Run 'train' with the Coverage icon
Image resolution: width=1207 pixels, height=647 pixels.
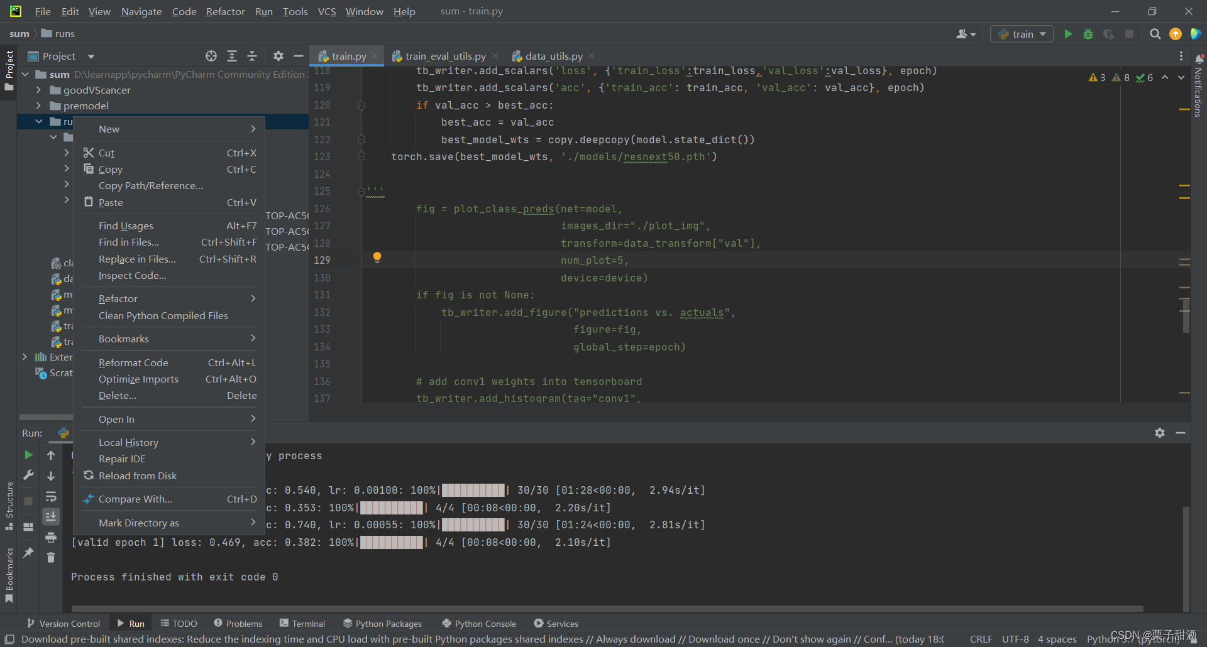click(x=1108, y=34)
